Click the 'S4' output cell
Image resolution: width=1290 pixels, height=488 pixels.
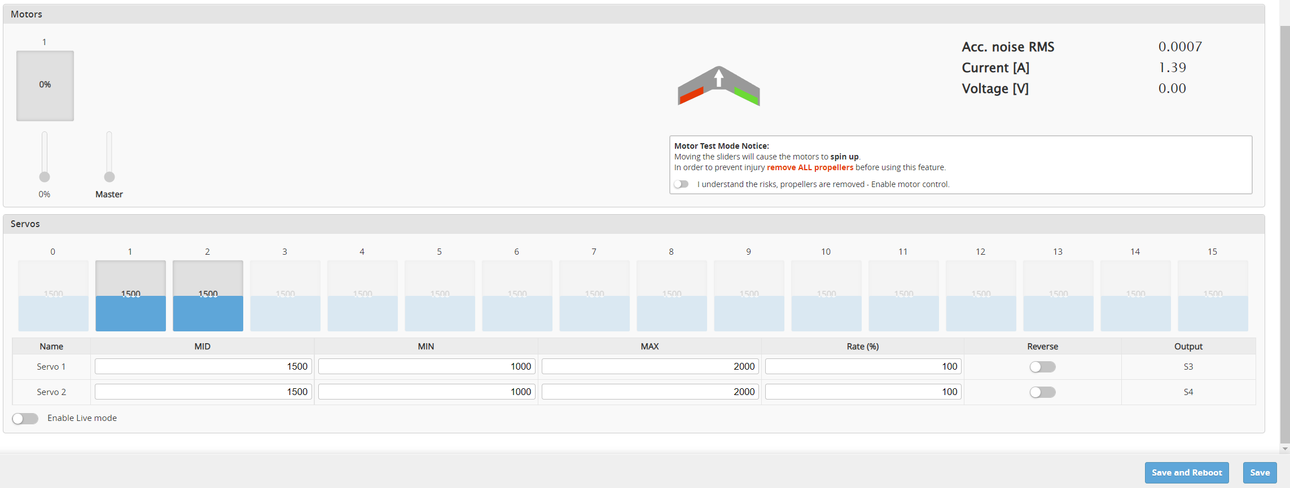[x=1188, y=392]
